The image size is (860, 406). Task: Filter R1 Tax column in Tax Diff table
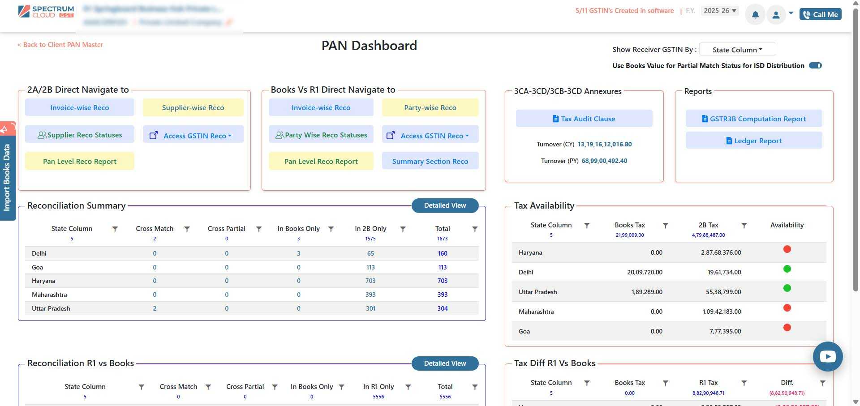[744, 383]
